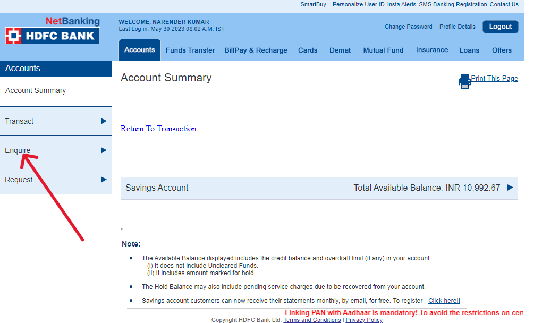
Task: View the Offers tab
Action: click(502, 50)
